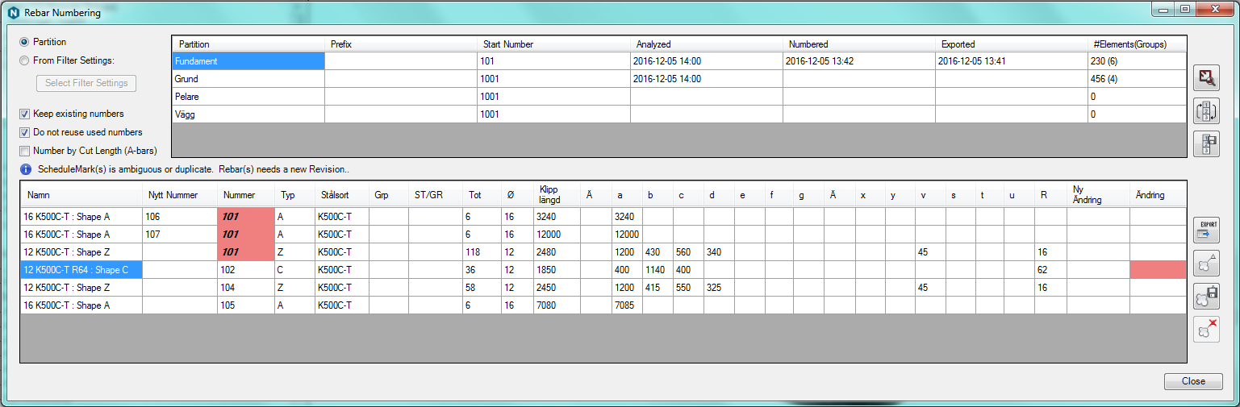The width and height of the screenshot is (1240, 407).
Task: Uncheck Keep existing numbers checkbox
Action: tap(24, 114)
